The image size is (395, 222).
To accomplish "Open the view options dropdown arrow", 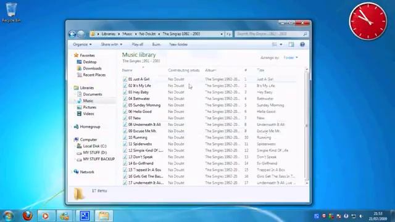I will (281, 44).
